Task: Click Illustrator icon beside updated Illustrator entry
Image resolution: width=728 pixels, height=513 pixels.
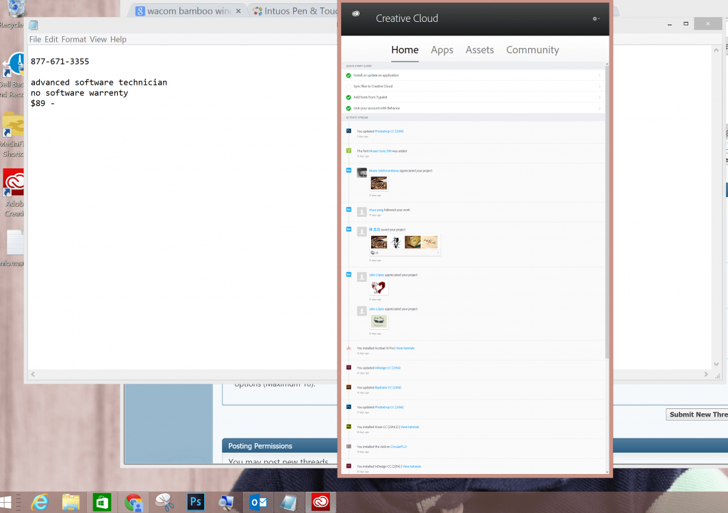Action: pyautogui.click(x=349, y=387)
